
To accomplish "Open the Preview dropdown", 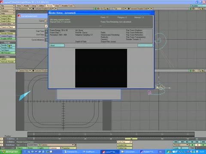I will pyautogui.click(x=181, y=145).
